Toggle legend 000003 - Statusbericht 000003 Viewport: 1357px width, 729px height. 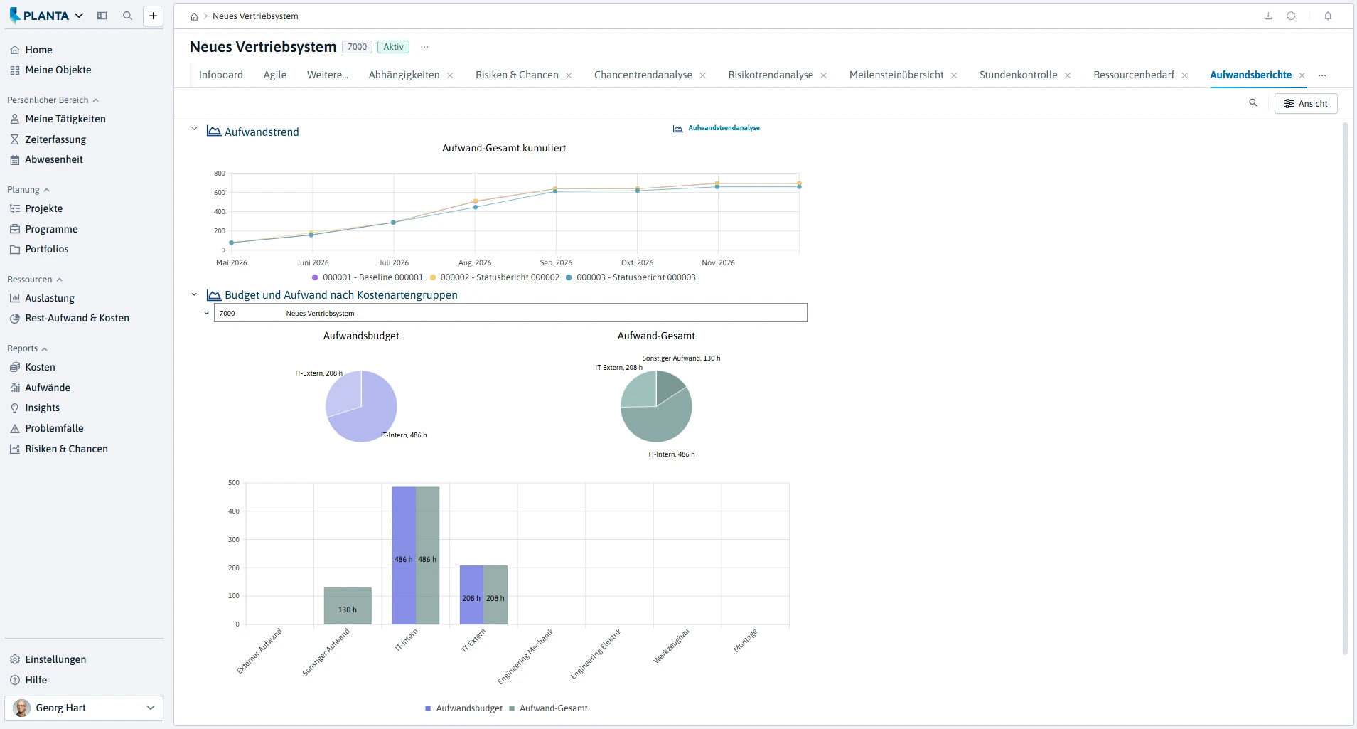click(x=631, y=277)
